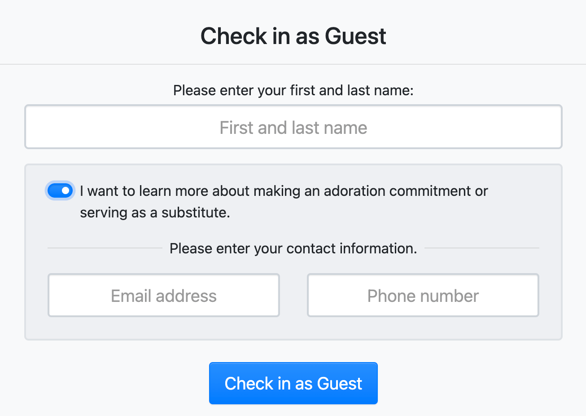Click 'Please enter your first and last name' label

[293, 90]
